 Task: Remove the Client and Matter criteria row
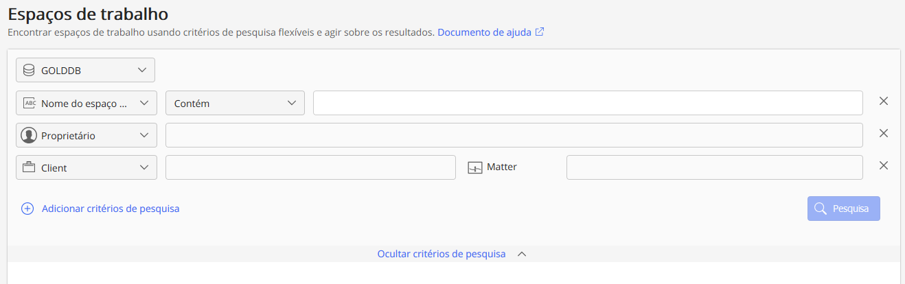tap(884, 165)
